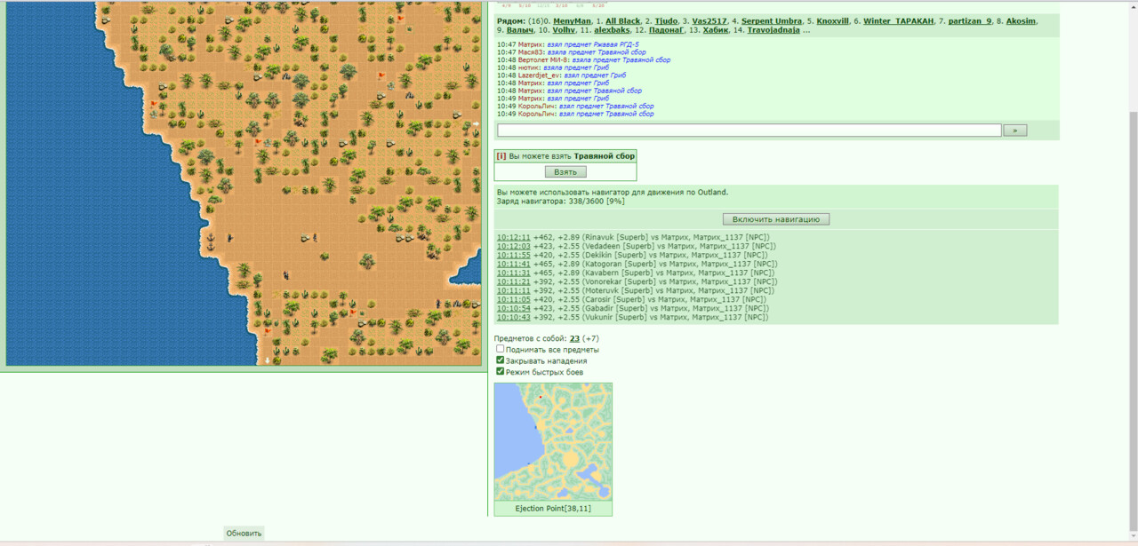Open battle log 10:11:05 link

513,300
